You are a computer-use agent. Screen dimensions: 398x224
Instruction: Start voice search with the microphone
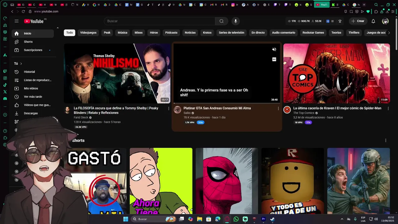[x=235, y=21]
